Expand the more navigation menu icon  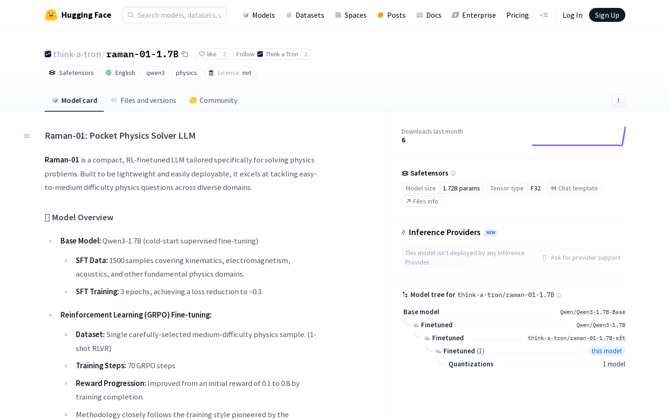pyautogui.click(x=543, y=15)
